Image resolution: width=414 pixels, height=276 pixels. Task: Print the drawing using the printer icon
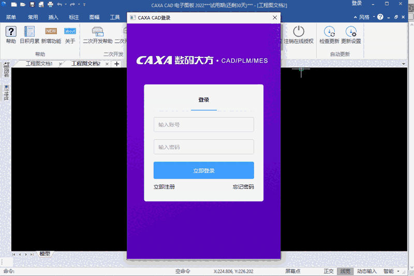click(50, 5)
